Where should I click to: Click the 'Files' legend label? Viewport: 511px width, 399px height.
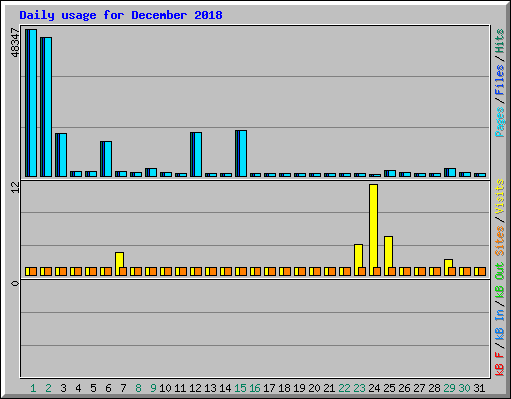click(x=499, y=80)
